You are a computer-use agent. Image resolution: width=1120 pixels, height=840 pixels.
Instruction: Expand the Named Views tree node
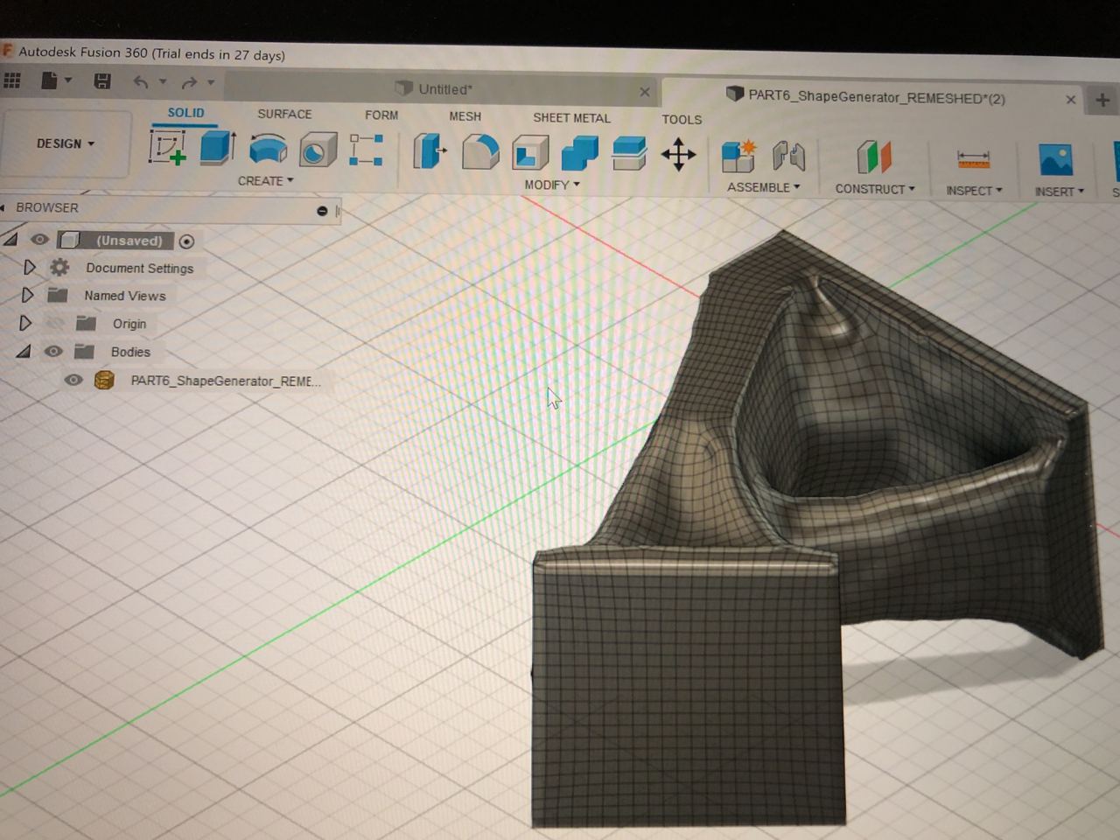pyautogui.click(x=28, y=295)
